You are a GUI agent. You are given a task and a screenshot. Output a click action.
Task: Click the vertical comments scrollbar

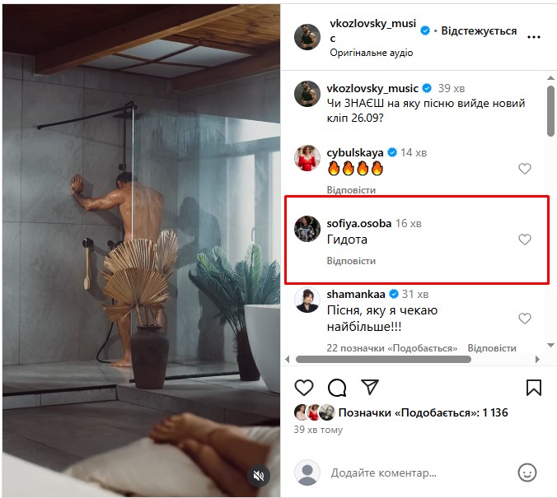pyautogui.click(x=550, y=107)
